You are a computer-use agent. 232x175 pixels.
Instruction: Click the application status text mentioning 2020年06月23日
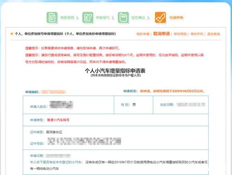[x=172, y=91]
